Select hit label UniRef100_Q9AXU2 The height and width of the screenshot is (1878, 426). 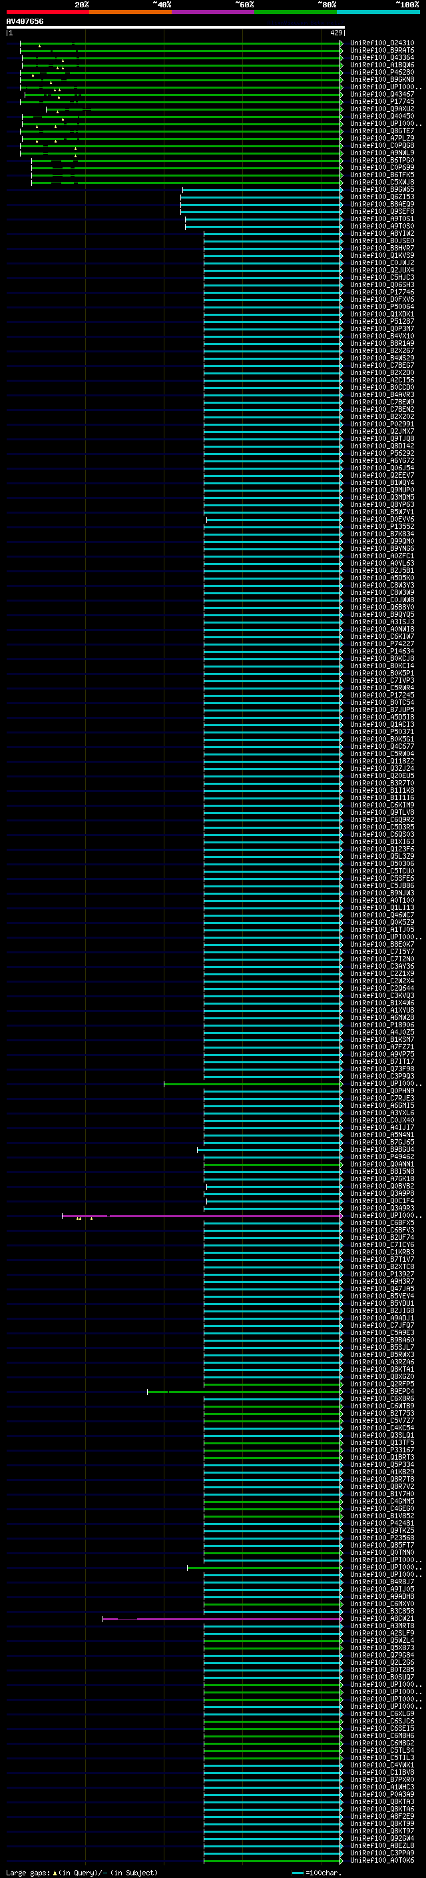click(382, 109)
